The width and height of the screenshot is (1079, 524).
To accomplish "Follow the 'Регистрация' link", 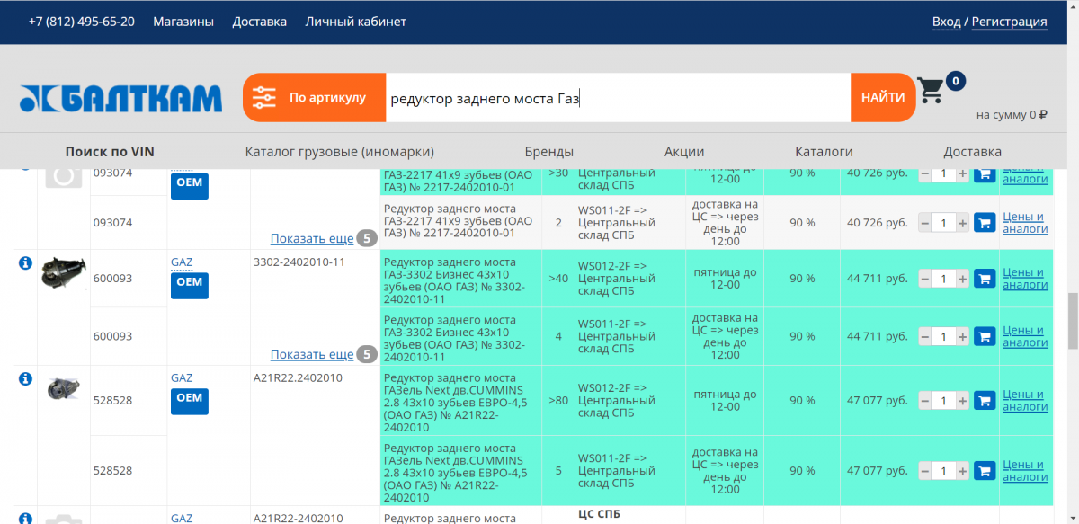I will pos(1009,22).
